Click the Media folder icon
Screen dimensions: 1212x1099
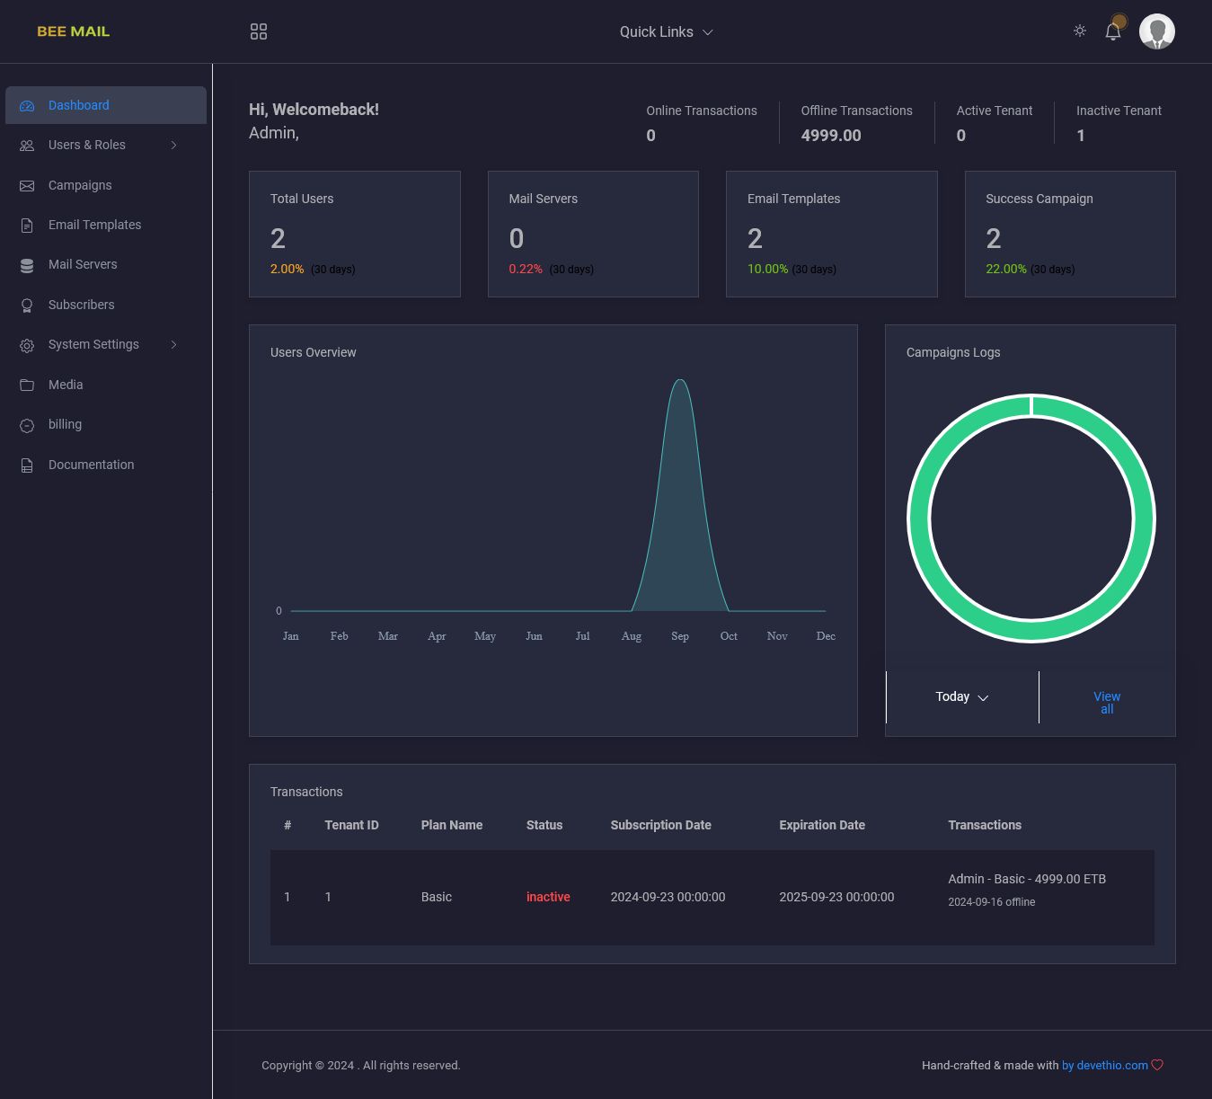(27, 385)
